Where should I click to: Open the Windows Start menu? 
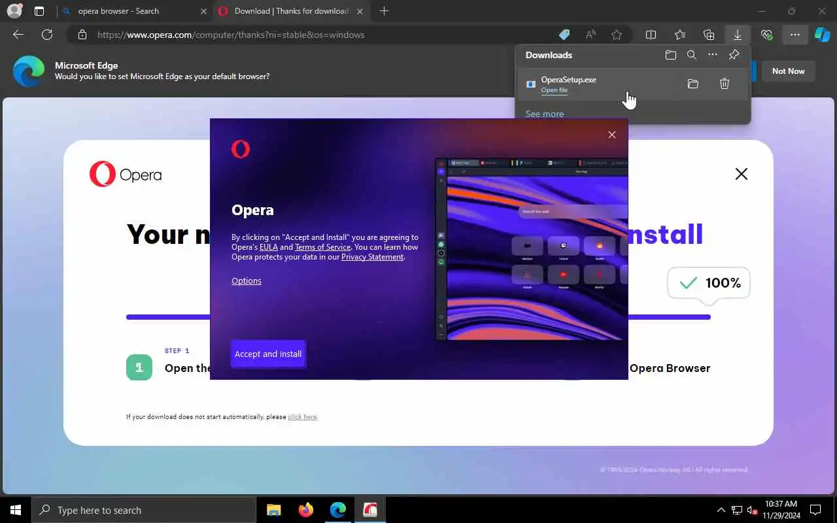(16, 510)
